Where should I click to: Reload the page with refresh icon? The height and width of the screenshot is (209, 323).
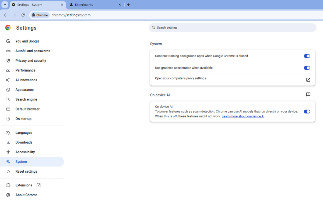click(23, 15)
